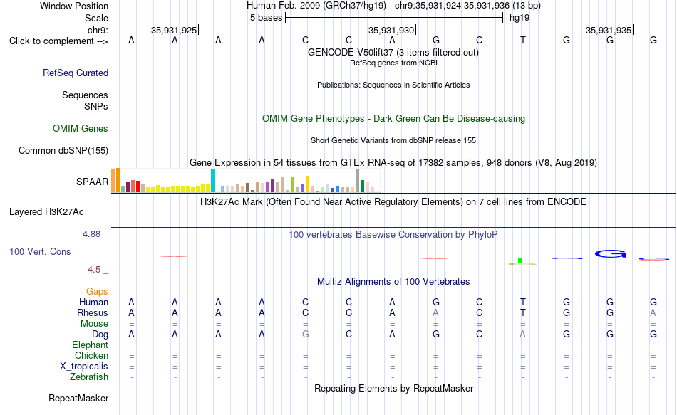Click the Scale label on the left
Viewport: 677px width, 415px height.
click(96, 18)
